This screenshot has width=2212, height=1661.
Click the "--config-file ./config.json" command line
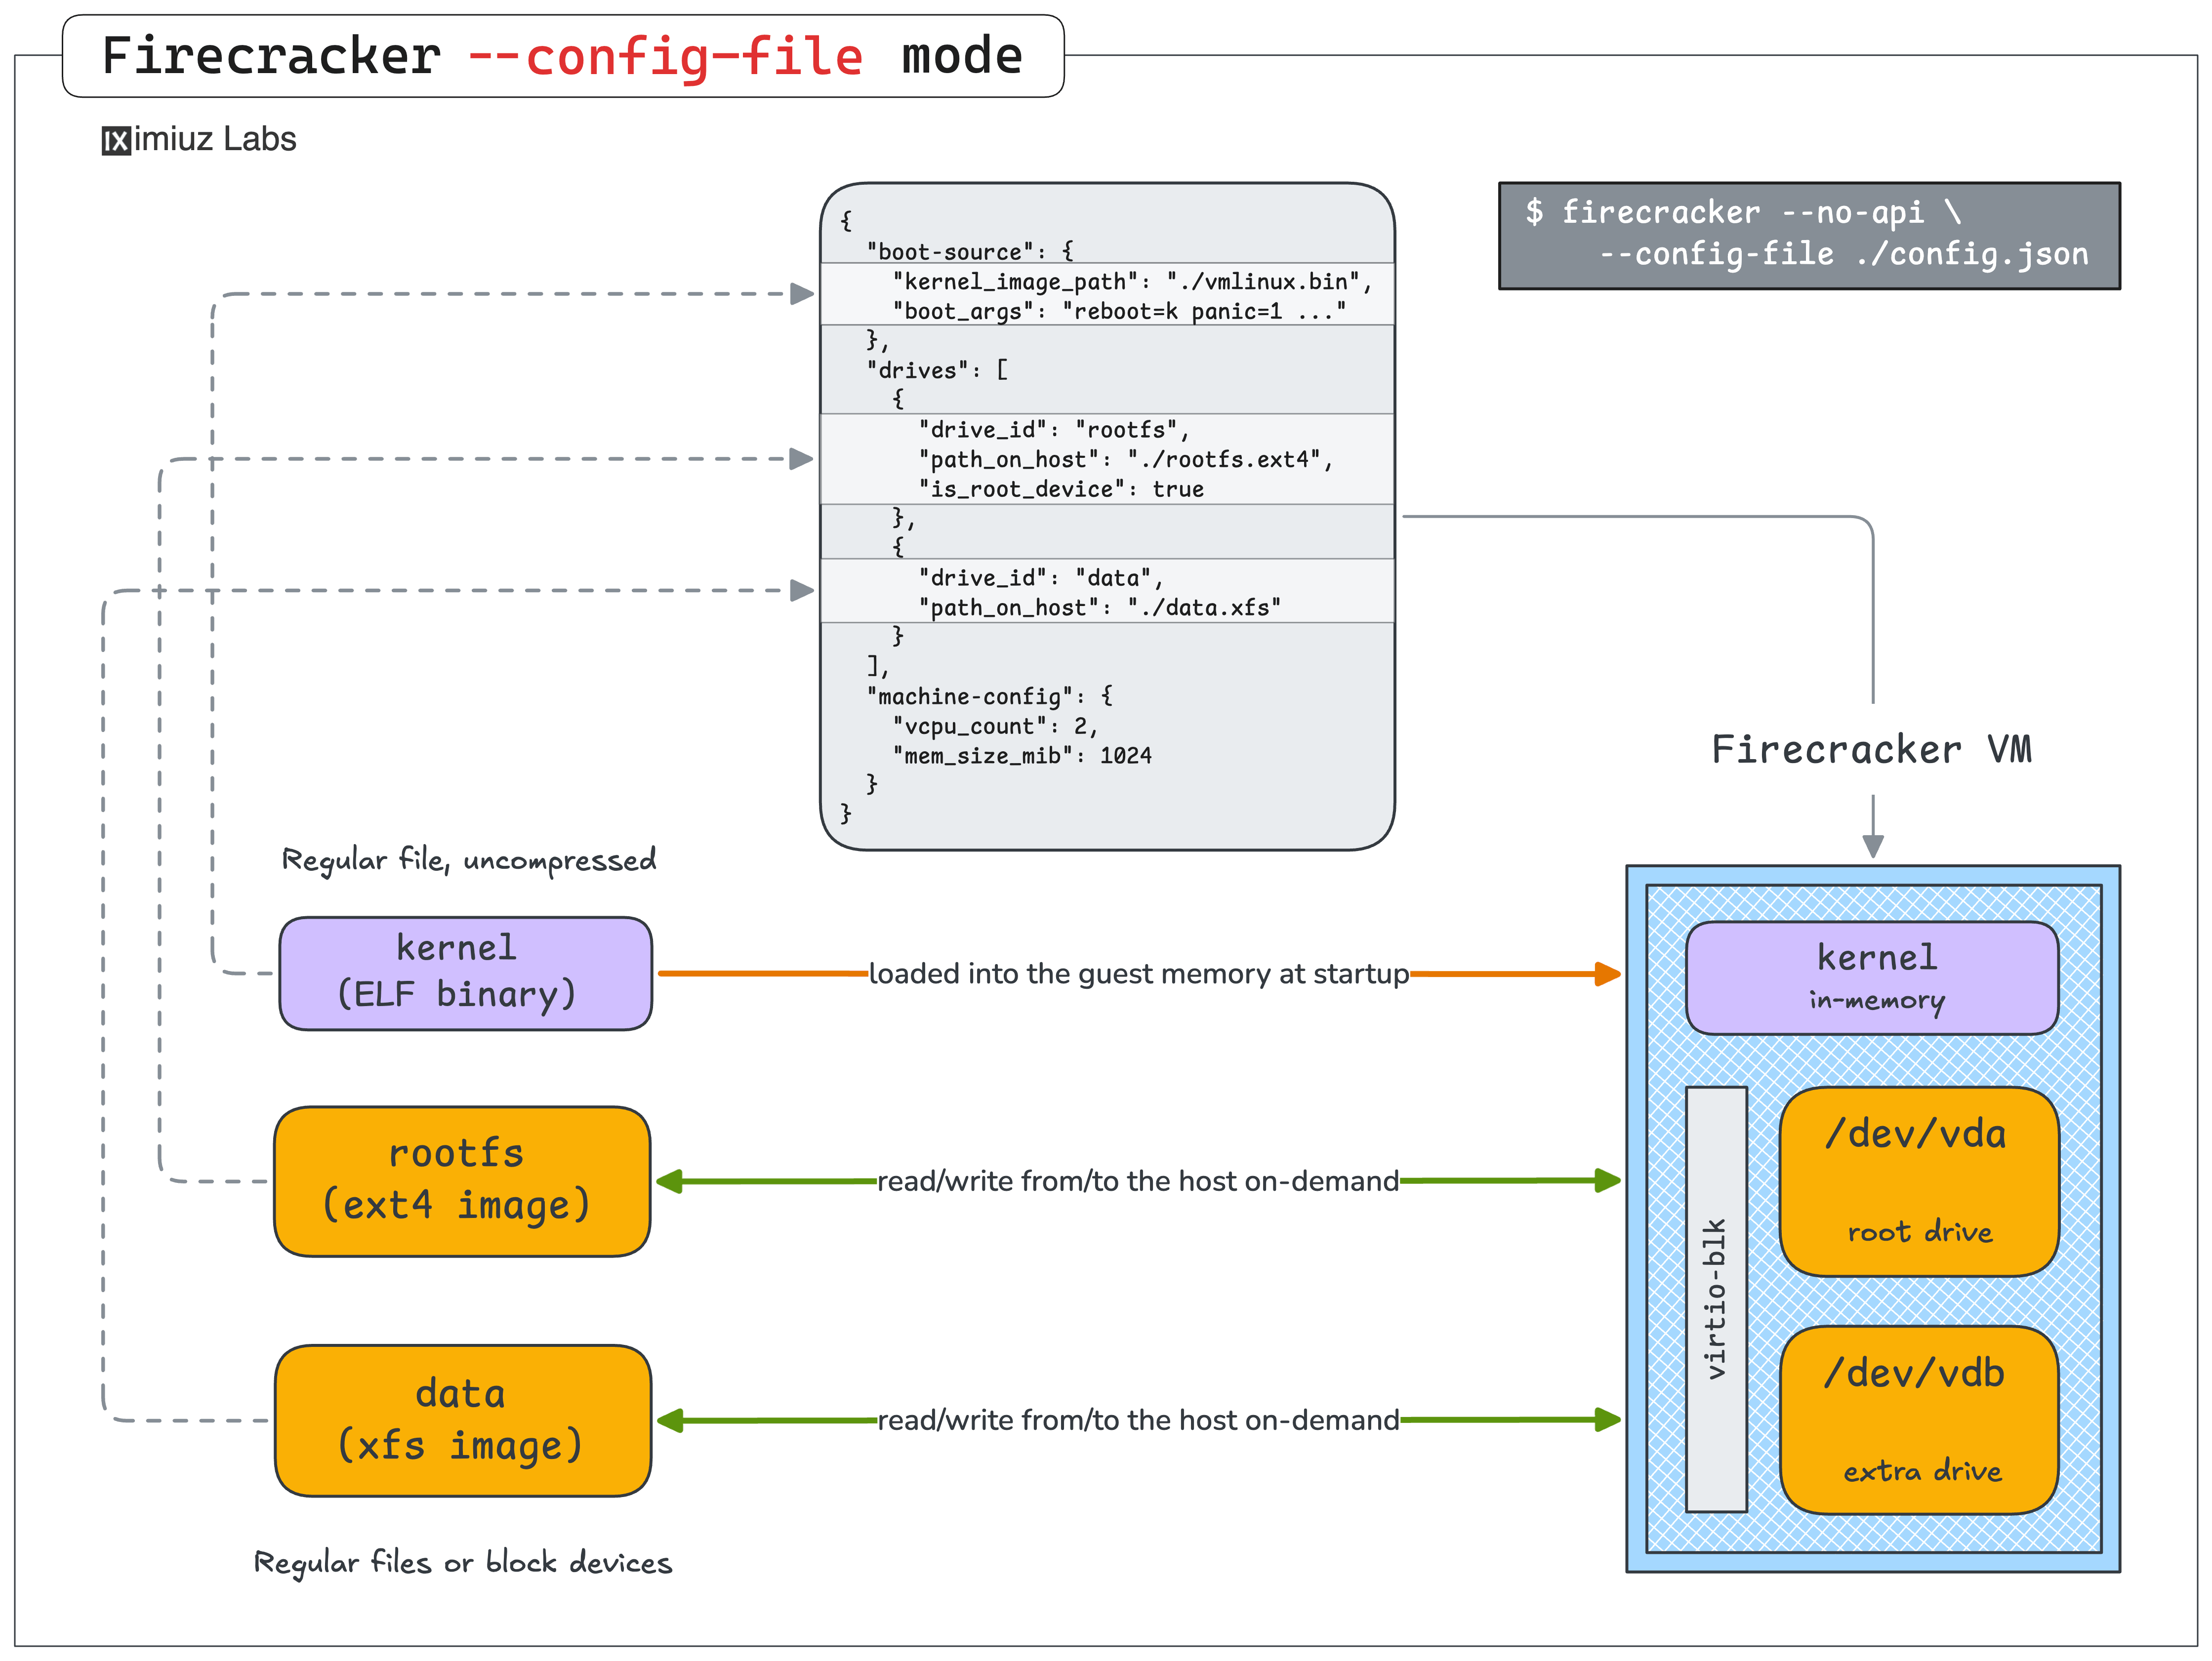pos(1844,254)
